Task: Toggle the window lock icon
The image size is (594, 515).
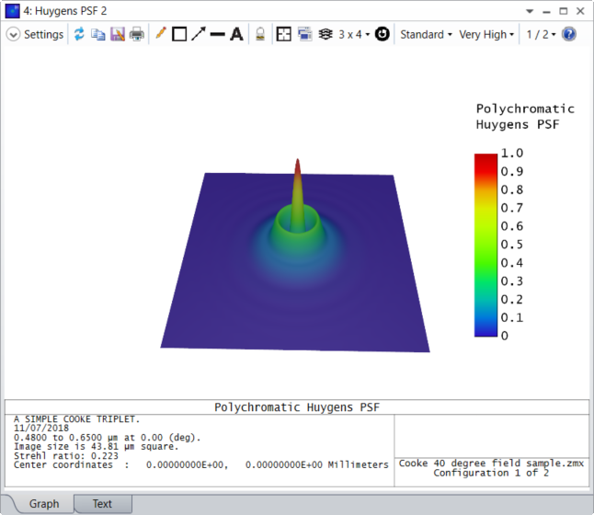Action: point(260,34)
